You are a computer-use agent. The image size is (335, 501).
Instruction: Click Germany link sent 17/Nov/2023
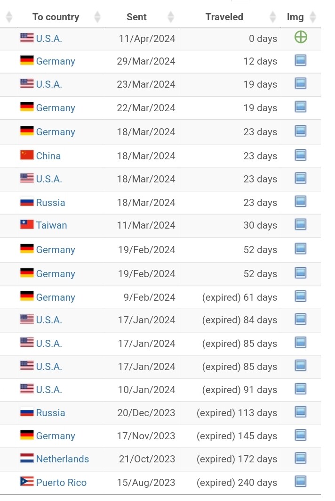coord(56,436)
